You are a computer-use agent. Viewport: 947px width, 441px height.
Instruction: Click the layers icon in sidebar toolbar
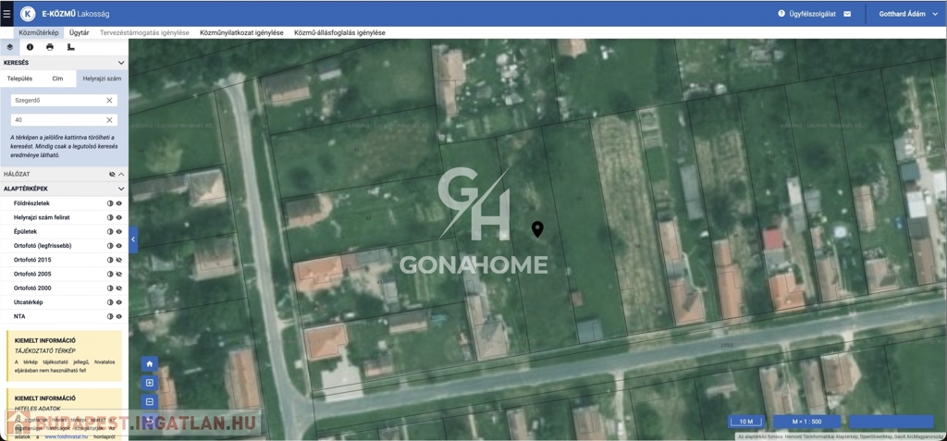[x=10, y=47]
